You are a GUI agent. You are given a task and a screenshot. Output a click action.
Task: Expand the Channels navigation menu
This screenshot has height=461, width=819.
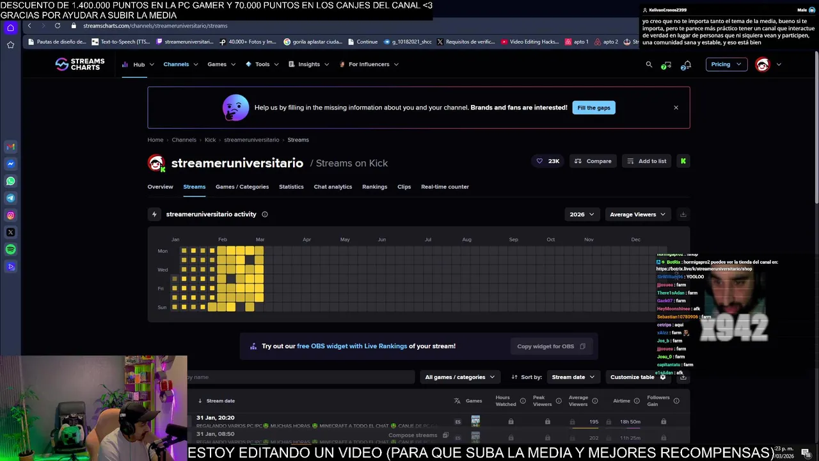coord(180,65)
